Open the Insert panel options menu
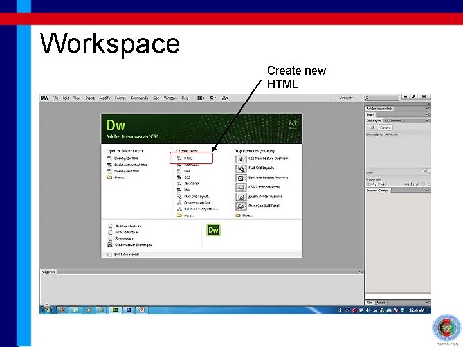The width and height of the screenshot is (463, 347). click(x=428, y=114)
